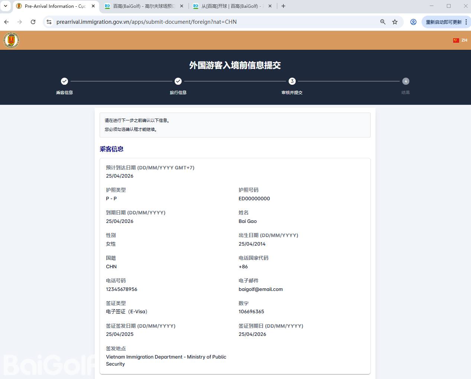
Task: Click step 3 审核并提交 circle
Action: click(292, 81)
